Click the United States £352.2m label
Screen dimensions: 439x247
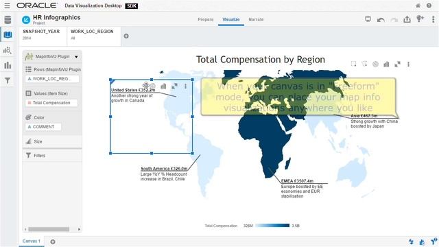pos(133,90)
